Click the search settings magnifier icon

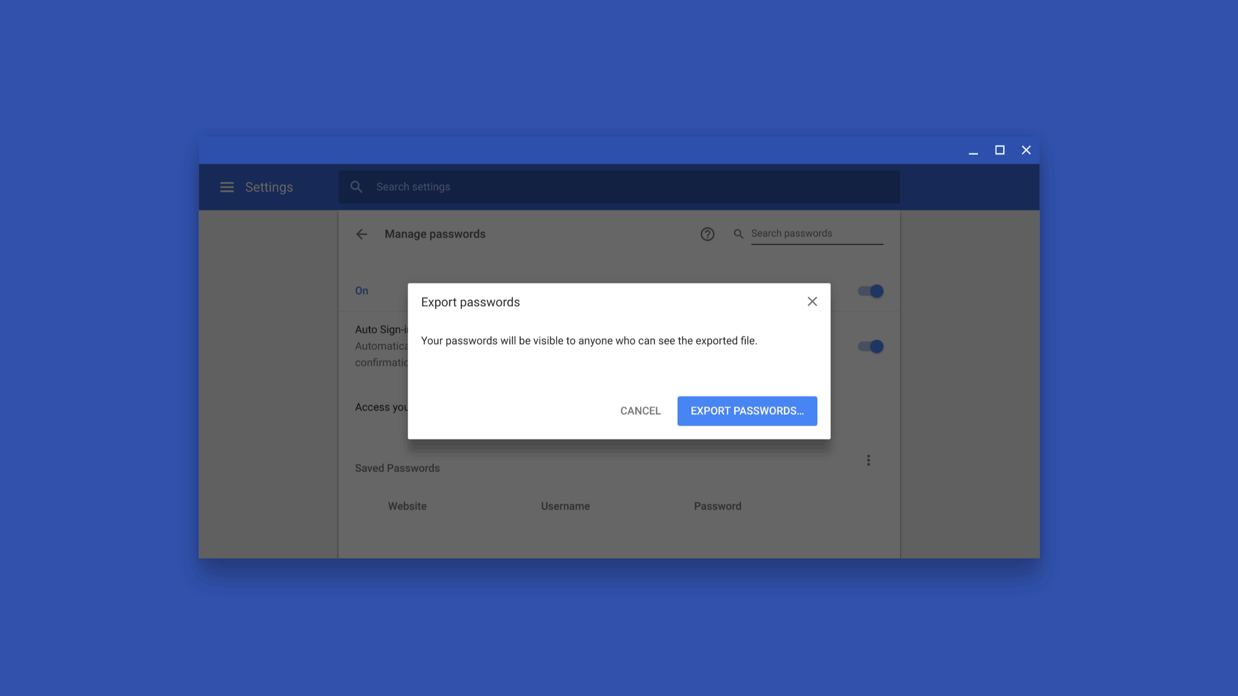[356, 186]
